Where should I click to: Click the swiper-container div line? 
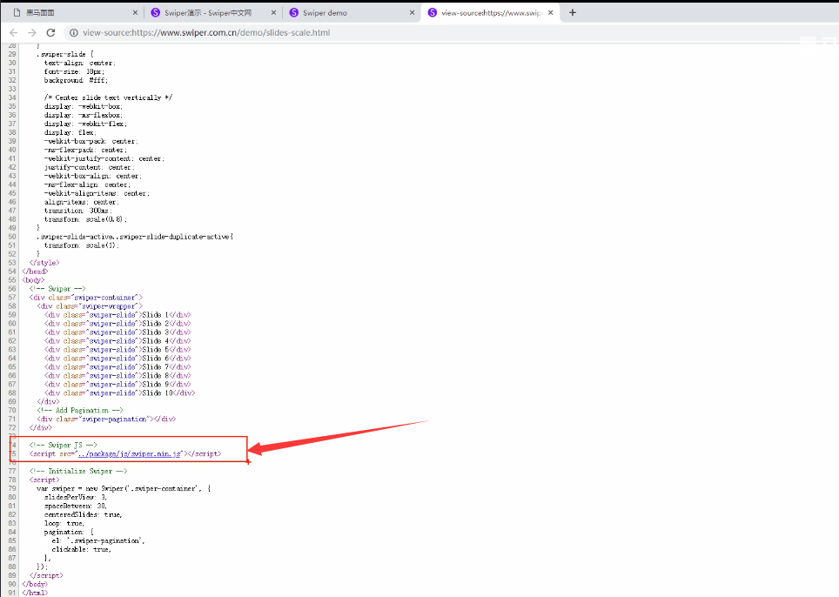pos(86,298)
